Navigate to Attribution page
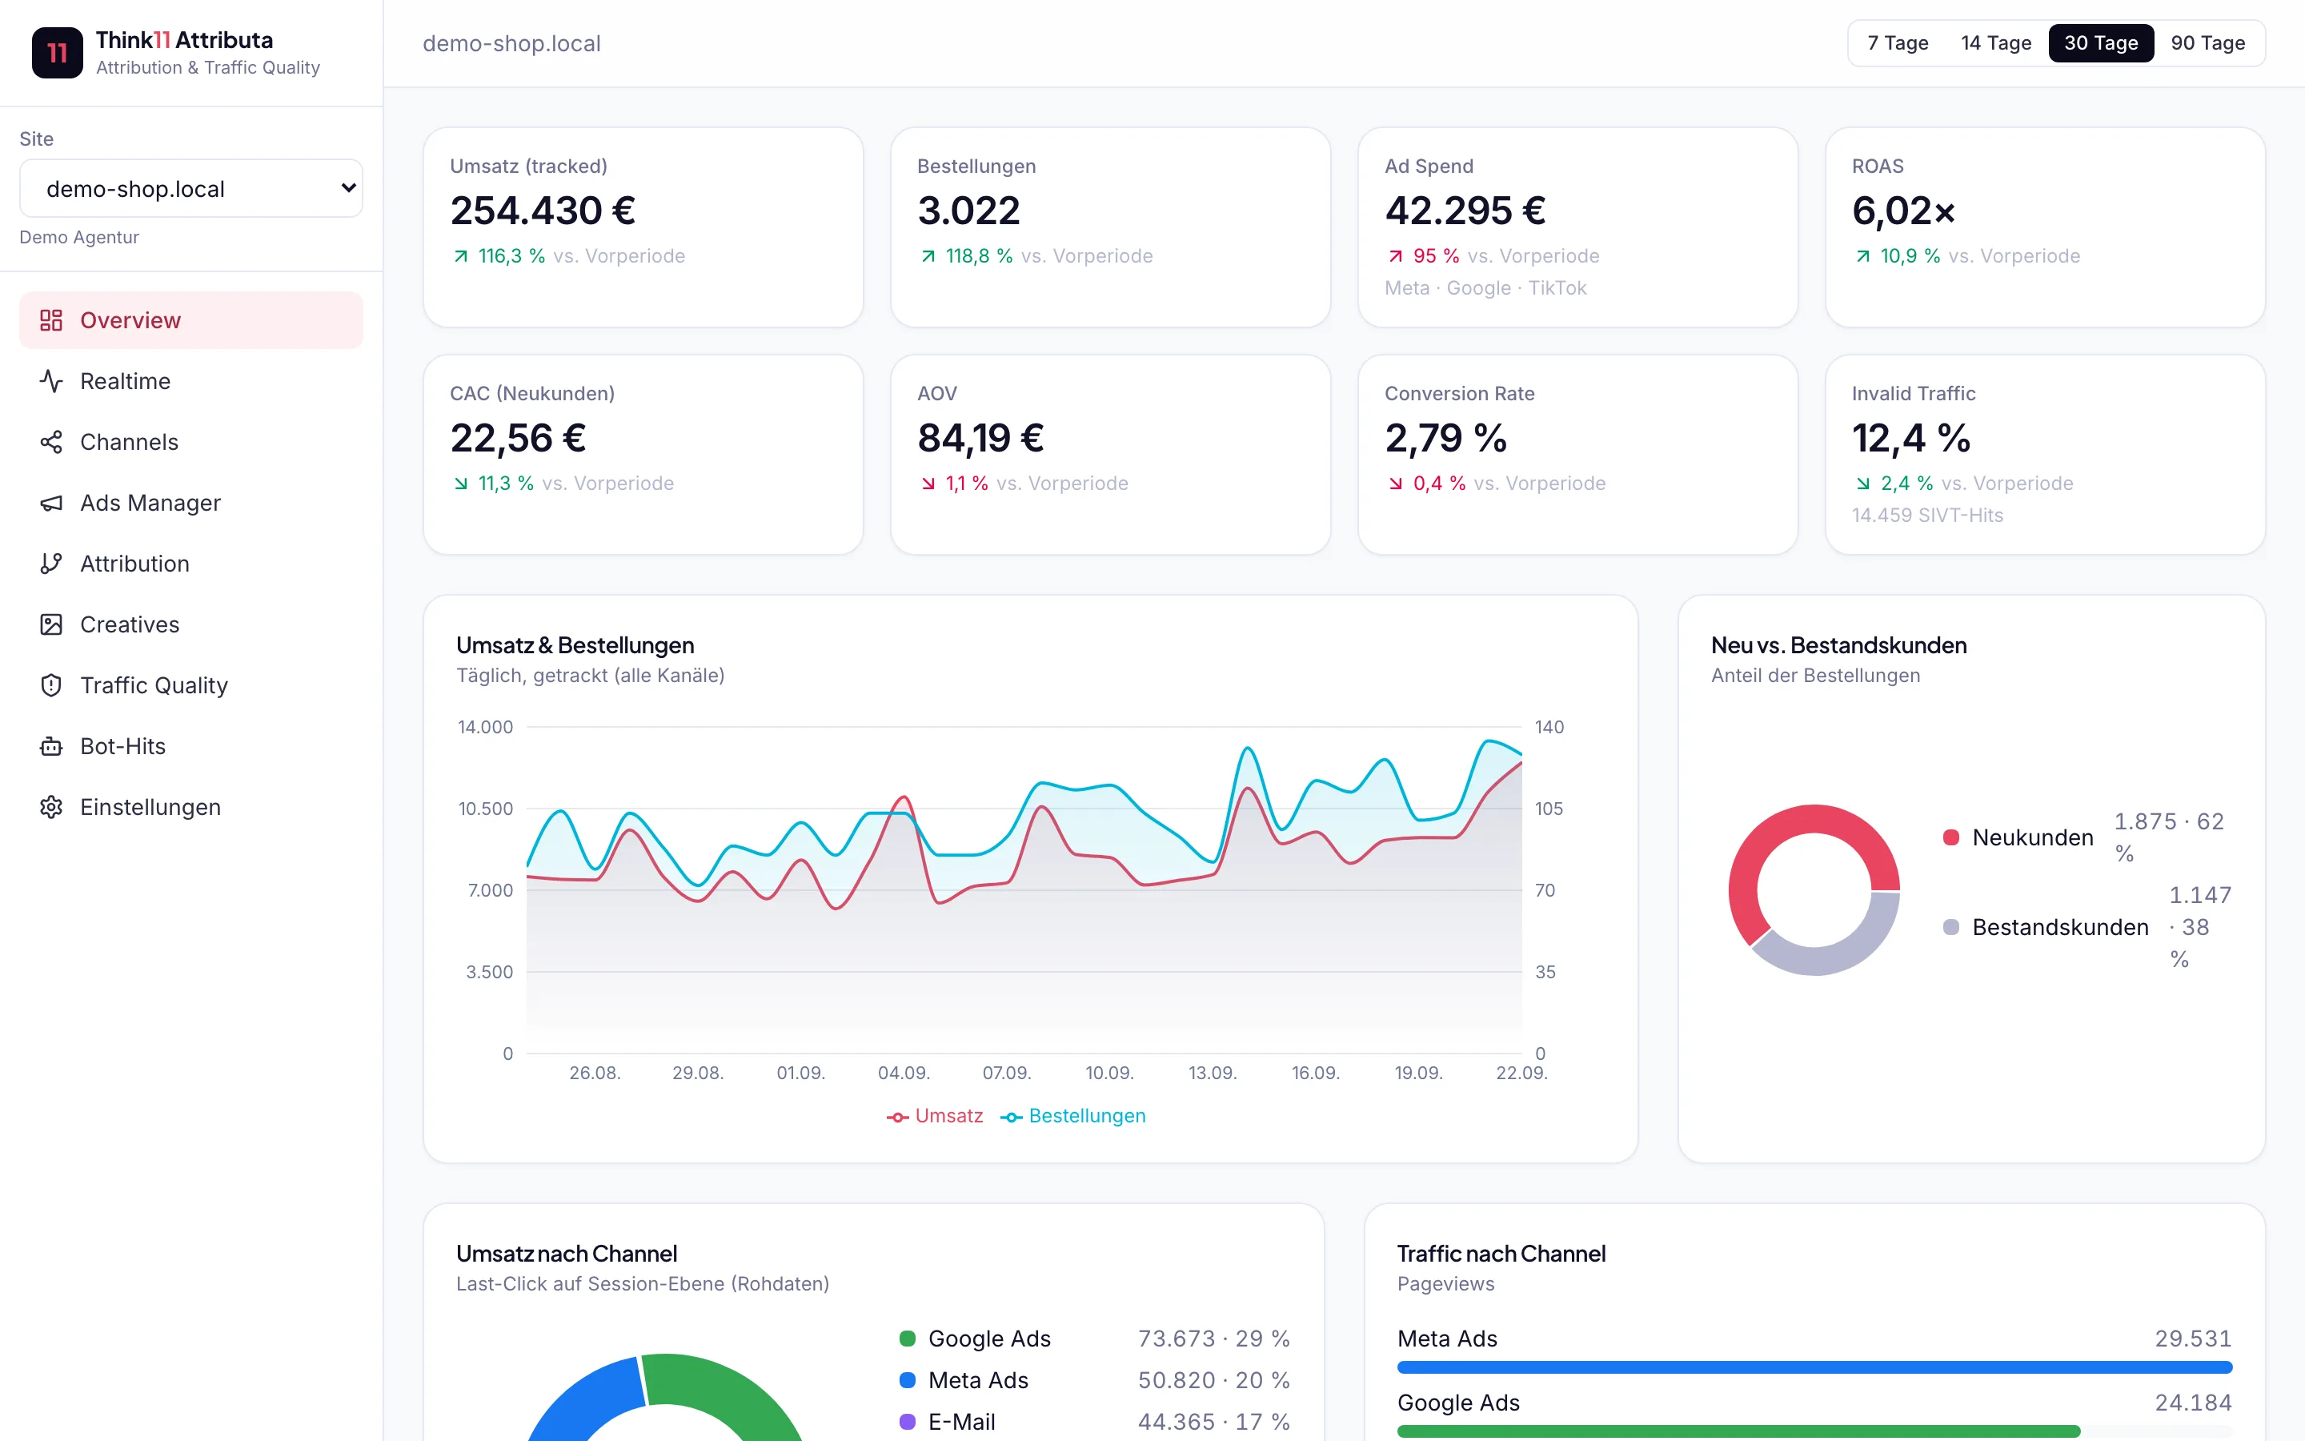Screen dimensions: 2305x1441 point(191,564)
